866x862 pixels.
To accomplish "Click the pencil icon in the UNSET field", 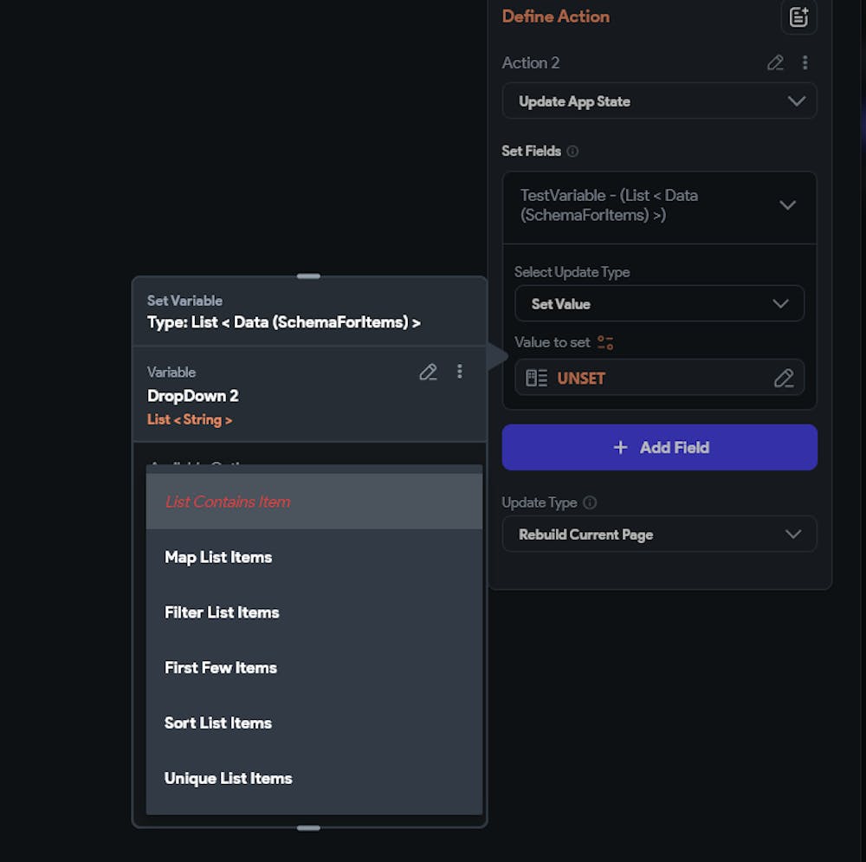I will click(x=784, y=378).
